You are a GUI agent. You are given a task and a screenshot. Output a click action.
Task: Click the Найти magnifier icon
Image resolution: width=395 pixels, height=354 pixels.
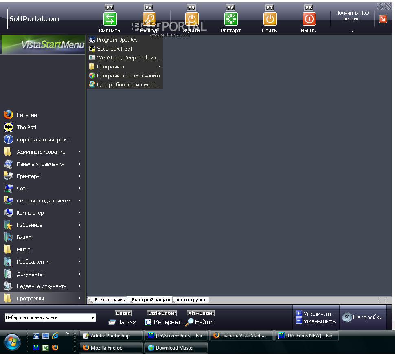pos(189,322)
